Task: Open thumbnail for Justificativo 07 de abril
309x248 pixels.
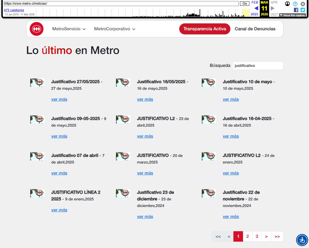Action: pyautogui.click(x=37, y=156)
